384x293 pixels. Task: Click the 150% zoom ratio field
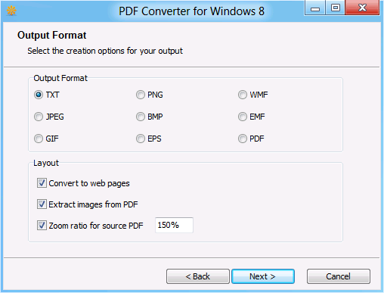(174, 225)
